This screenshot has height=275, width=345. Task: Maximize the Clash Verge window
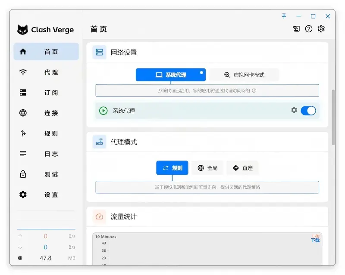(x=313, y=16)
